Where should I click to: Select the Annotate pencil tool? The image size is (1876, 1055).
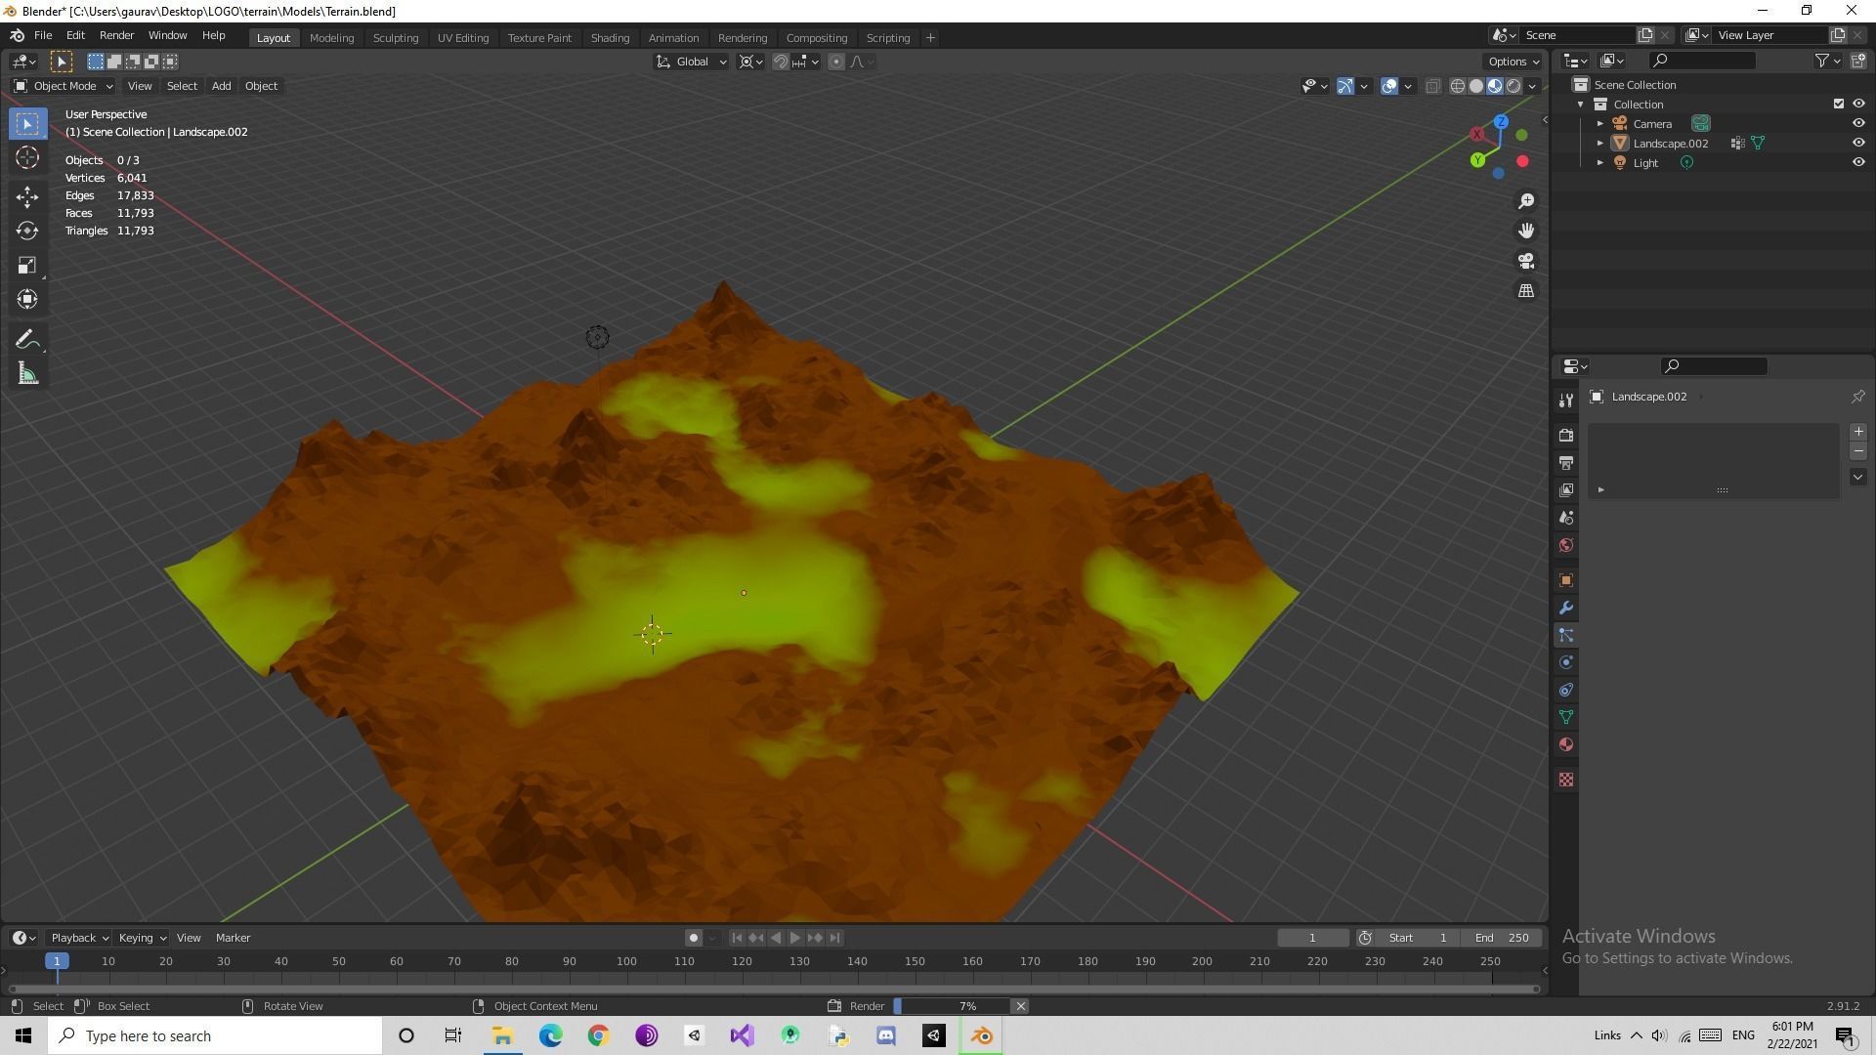point(27,340)
